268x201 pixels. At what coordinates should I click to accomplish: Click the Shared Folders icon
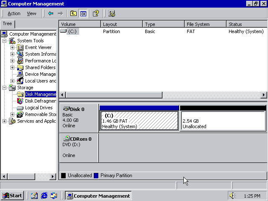[x=20, y=67]
